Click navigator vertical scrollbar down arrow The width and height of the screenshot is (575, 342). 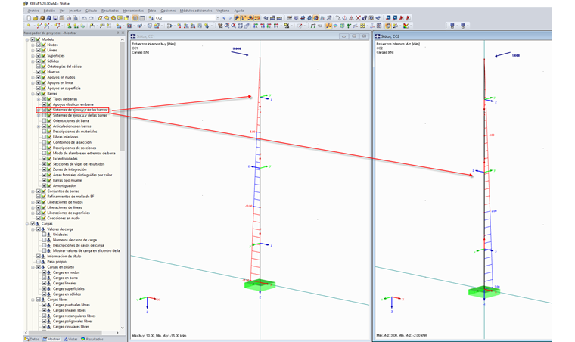pos(123,328)
